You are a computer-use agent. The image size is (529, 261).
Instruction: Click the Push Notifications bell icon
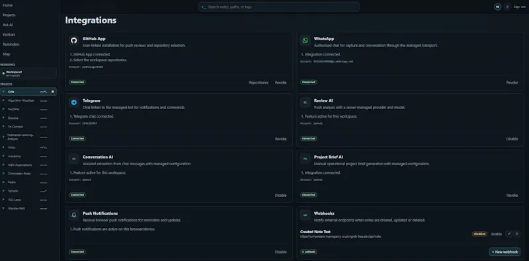(x=74, y=215)
